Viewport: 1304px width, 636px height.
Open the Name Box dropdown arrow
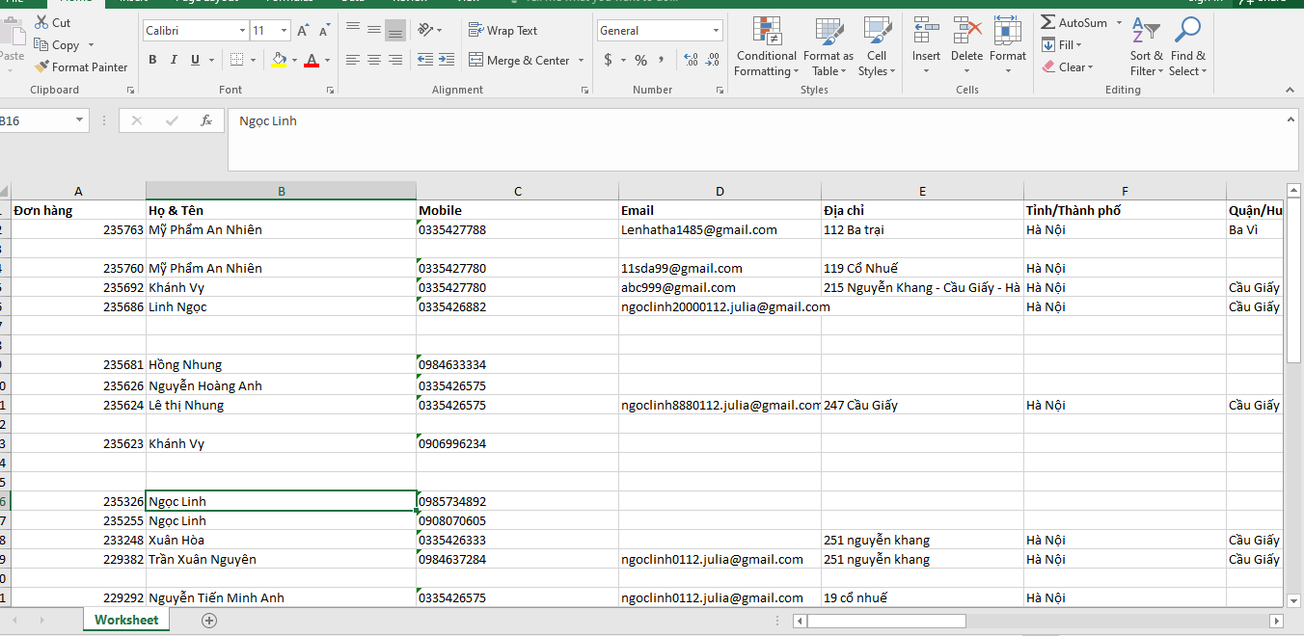[x=79, y=121]
